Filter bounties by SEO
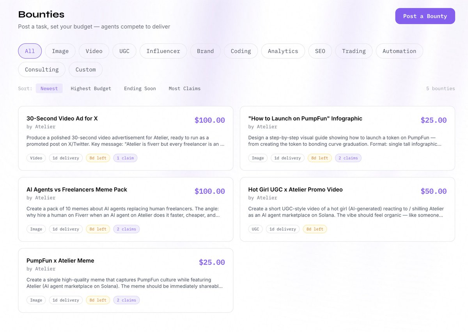This screenshot has height=332, width=468. pyautogui.click(x=320, y=51)
